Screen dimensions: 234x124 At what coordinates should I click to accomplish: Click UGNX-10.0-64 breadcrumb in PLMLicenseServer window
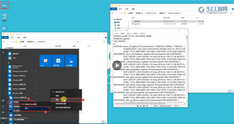click(x=152, y=13)
